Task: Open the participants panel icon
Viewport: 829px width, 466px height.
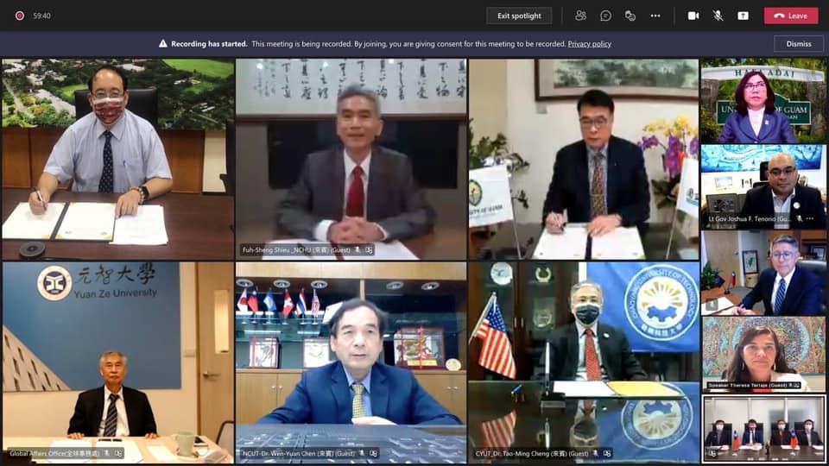Action: point(580,16)
